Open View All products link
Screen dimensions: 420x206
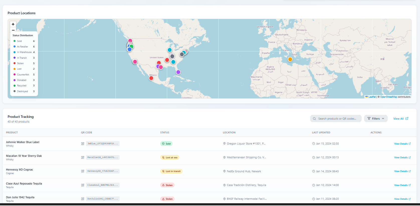(x=401, y=119)
